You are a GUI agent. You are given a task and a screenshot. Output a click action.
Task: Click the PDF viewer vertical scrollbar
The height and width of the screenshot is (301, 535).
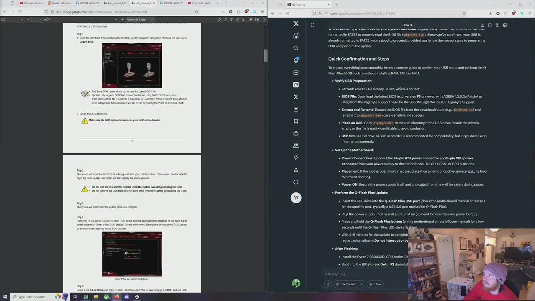(265, 56)
